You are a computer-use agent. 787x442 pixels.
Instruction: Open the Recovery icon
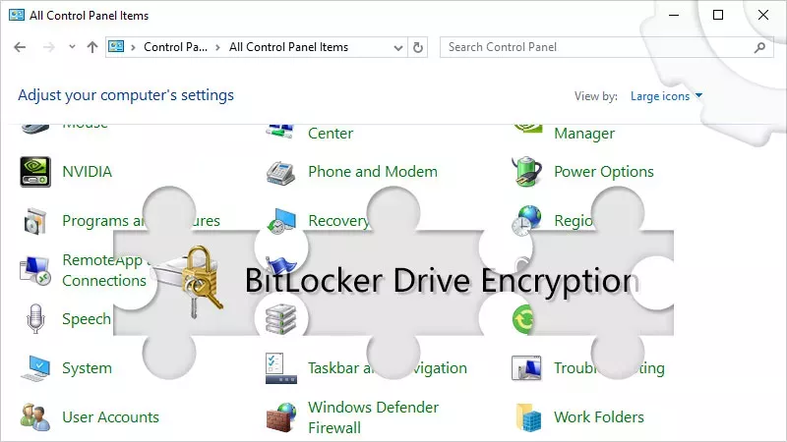tap(281, 221)
